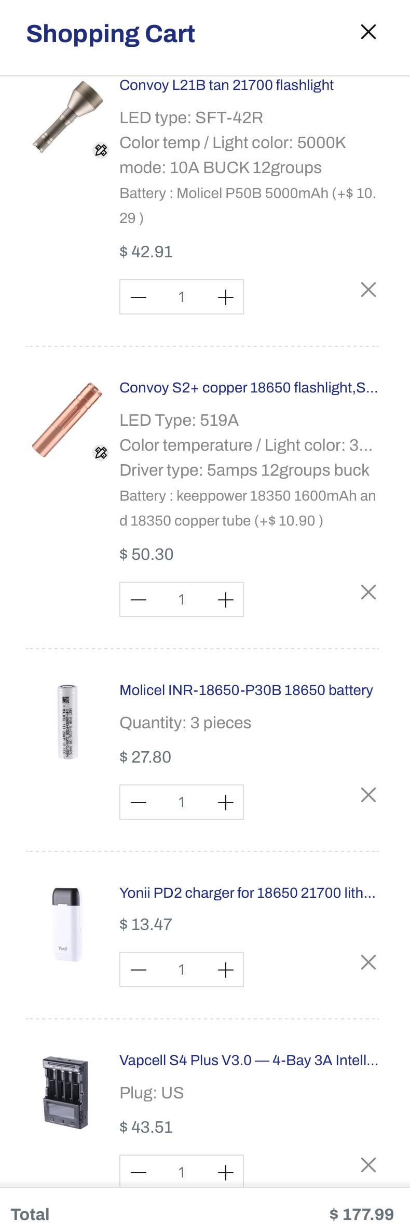Edit options icon on Convoy L21B thumbnail
The image size is (410, 1232).
(101, 150)
